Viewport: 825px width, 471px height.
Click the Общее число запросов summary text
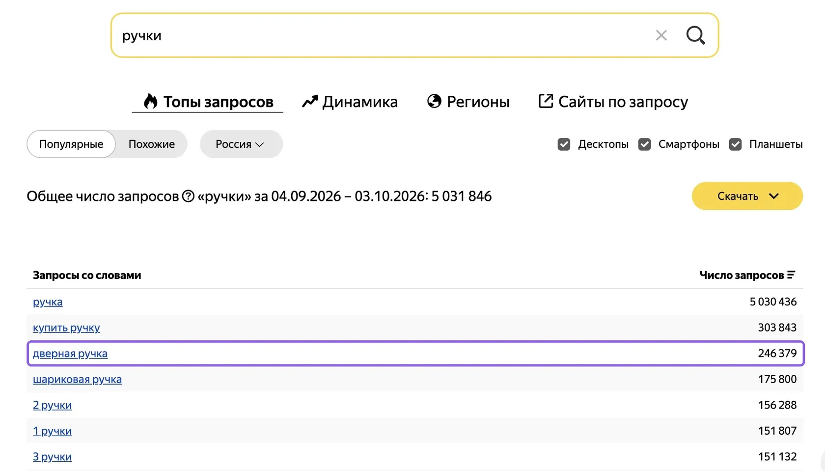[x=259, y=196]
